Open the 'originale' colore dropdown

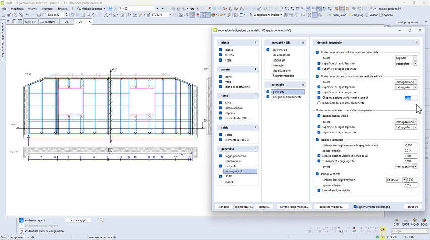[415, 58]
